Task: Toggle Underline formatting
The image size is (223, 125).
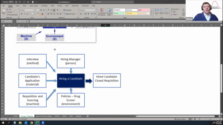Action: click(27, 14)
